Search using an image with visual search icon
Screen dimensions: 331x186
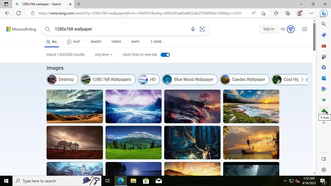click(202, 29)
